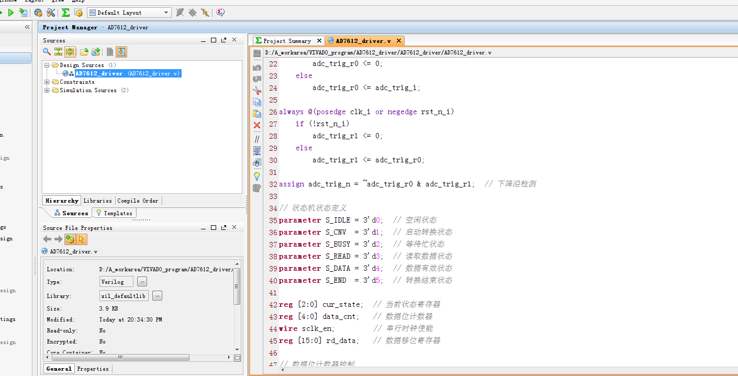Click the grayed missing-file icon in Sources
The width and height of the screenshot is (738, 376).
[110, 51]
